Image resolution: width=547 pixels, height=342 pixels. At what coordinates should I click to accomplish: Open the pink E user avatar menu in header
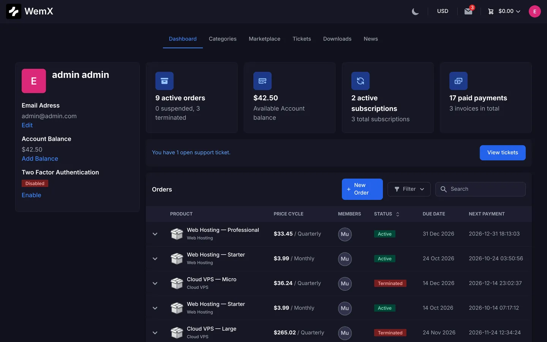click(x=535, y=11)
